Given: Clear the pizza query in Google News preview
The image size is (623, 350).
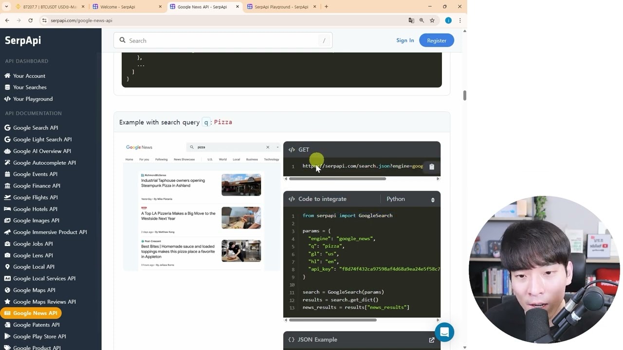Looking at the screenshot, I should pyautogui.click(x=268, y=147).
